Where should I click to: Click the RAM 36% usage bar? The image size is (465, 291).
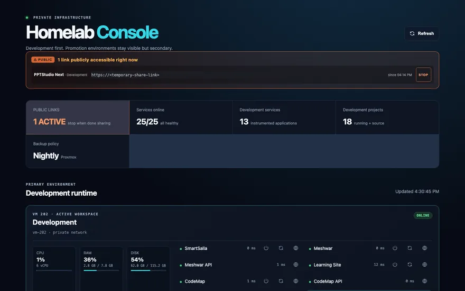pos(101,270)
